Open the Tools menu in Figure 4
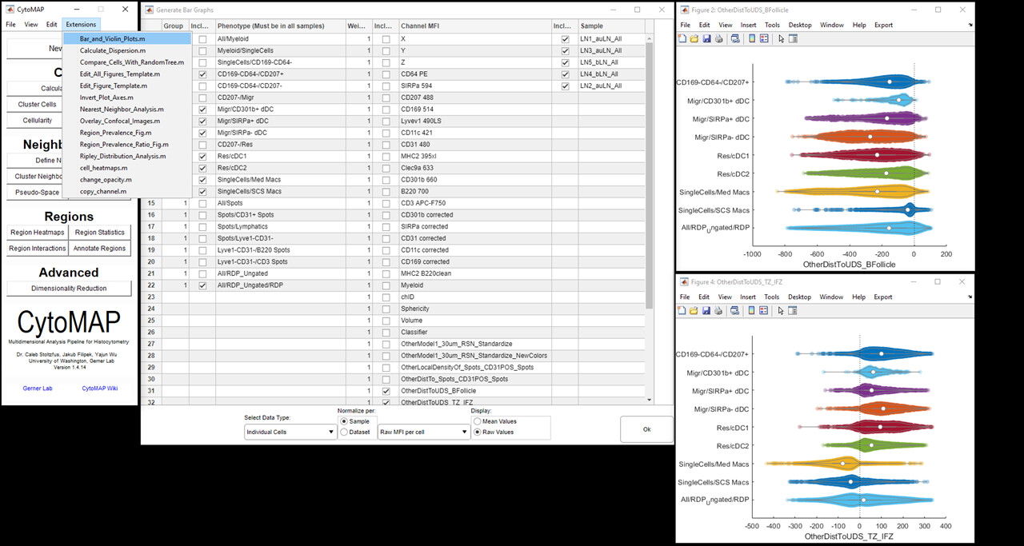This screenshot has height=546, width=1024. pos(771,297)
